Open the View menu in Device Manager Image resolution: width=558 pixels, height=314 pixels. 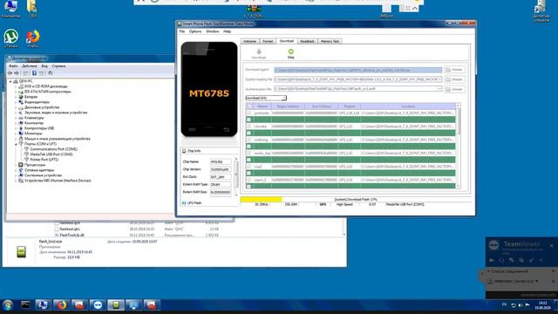point(44,66)
